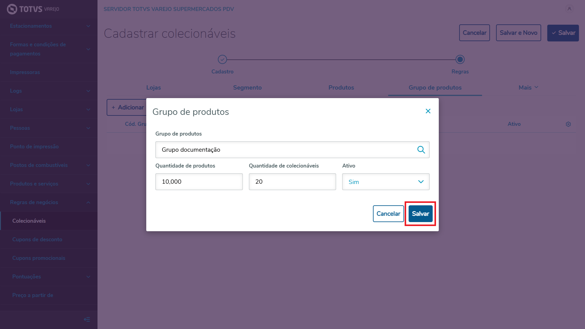Viewport: 585px width, 329px height.
Task: Click the TOTVS Varejo logo
Action: [33, 9]
